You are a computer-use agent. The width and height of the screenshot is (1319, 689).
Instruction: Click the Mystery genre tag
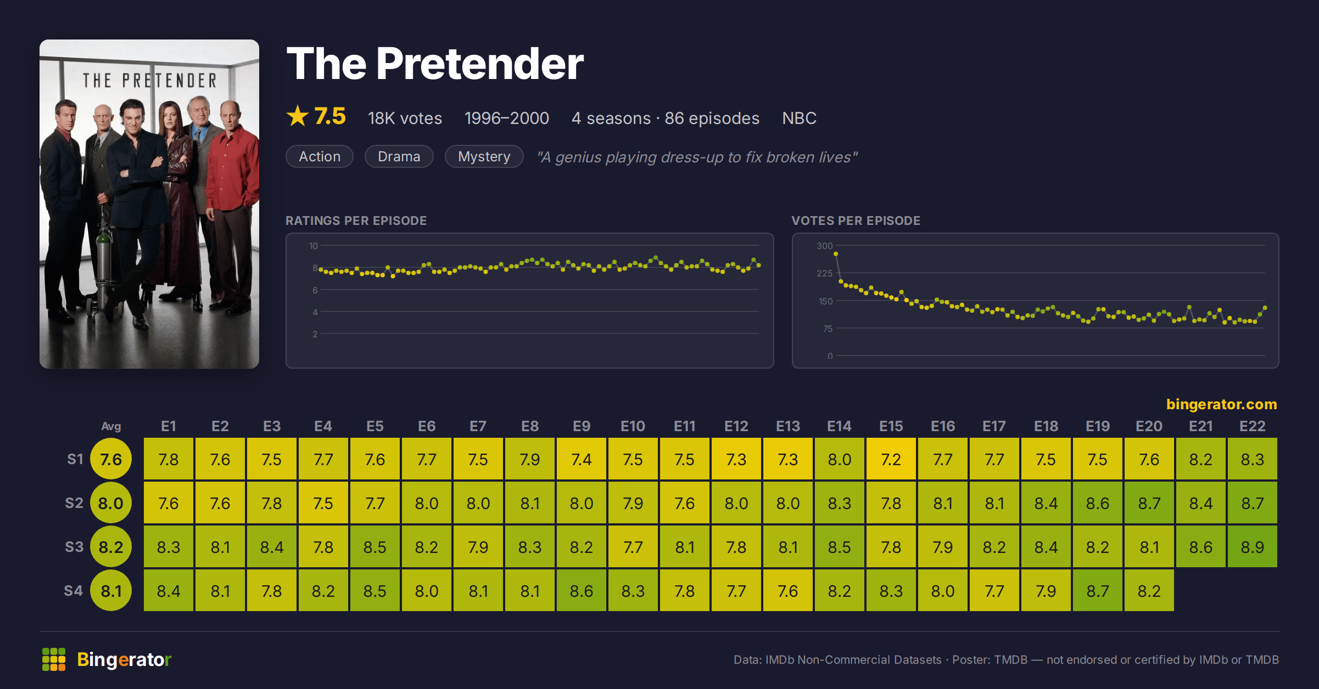click(x=484, y=156)
